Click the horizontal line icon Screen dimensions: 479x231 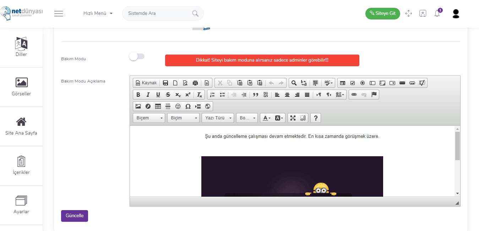tap(168, 106)
